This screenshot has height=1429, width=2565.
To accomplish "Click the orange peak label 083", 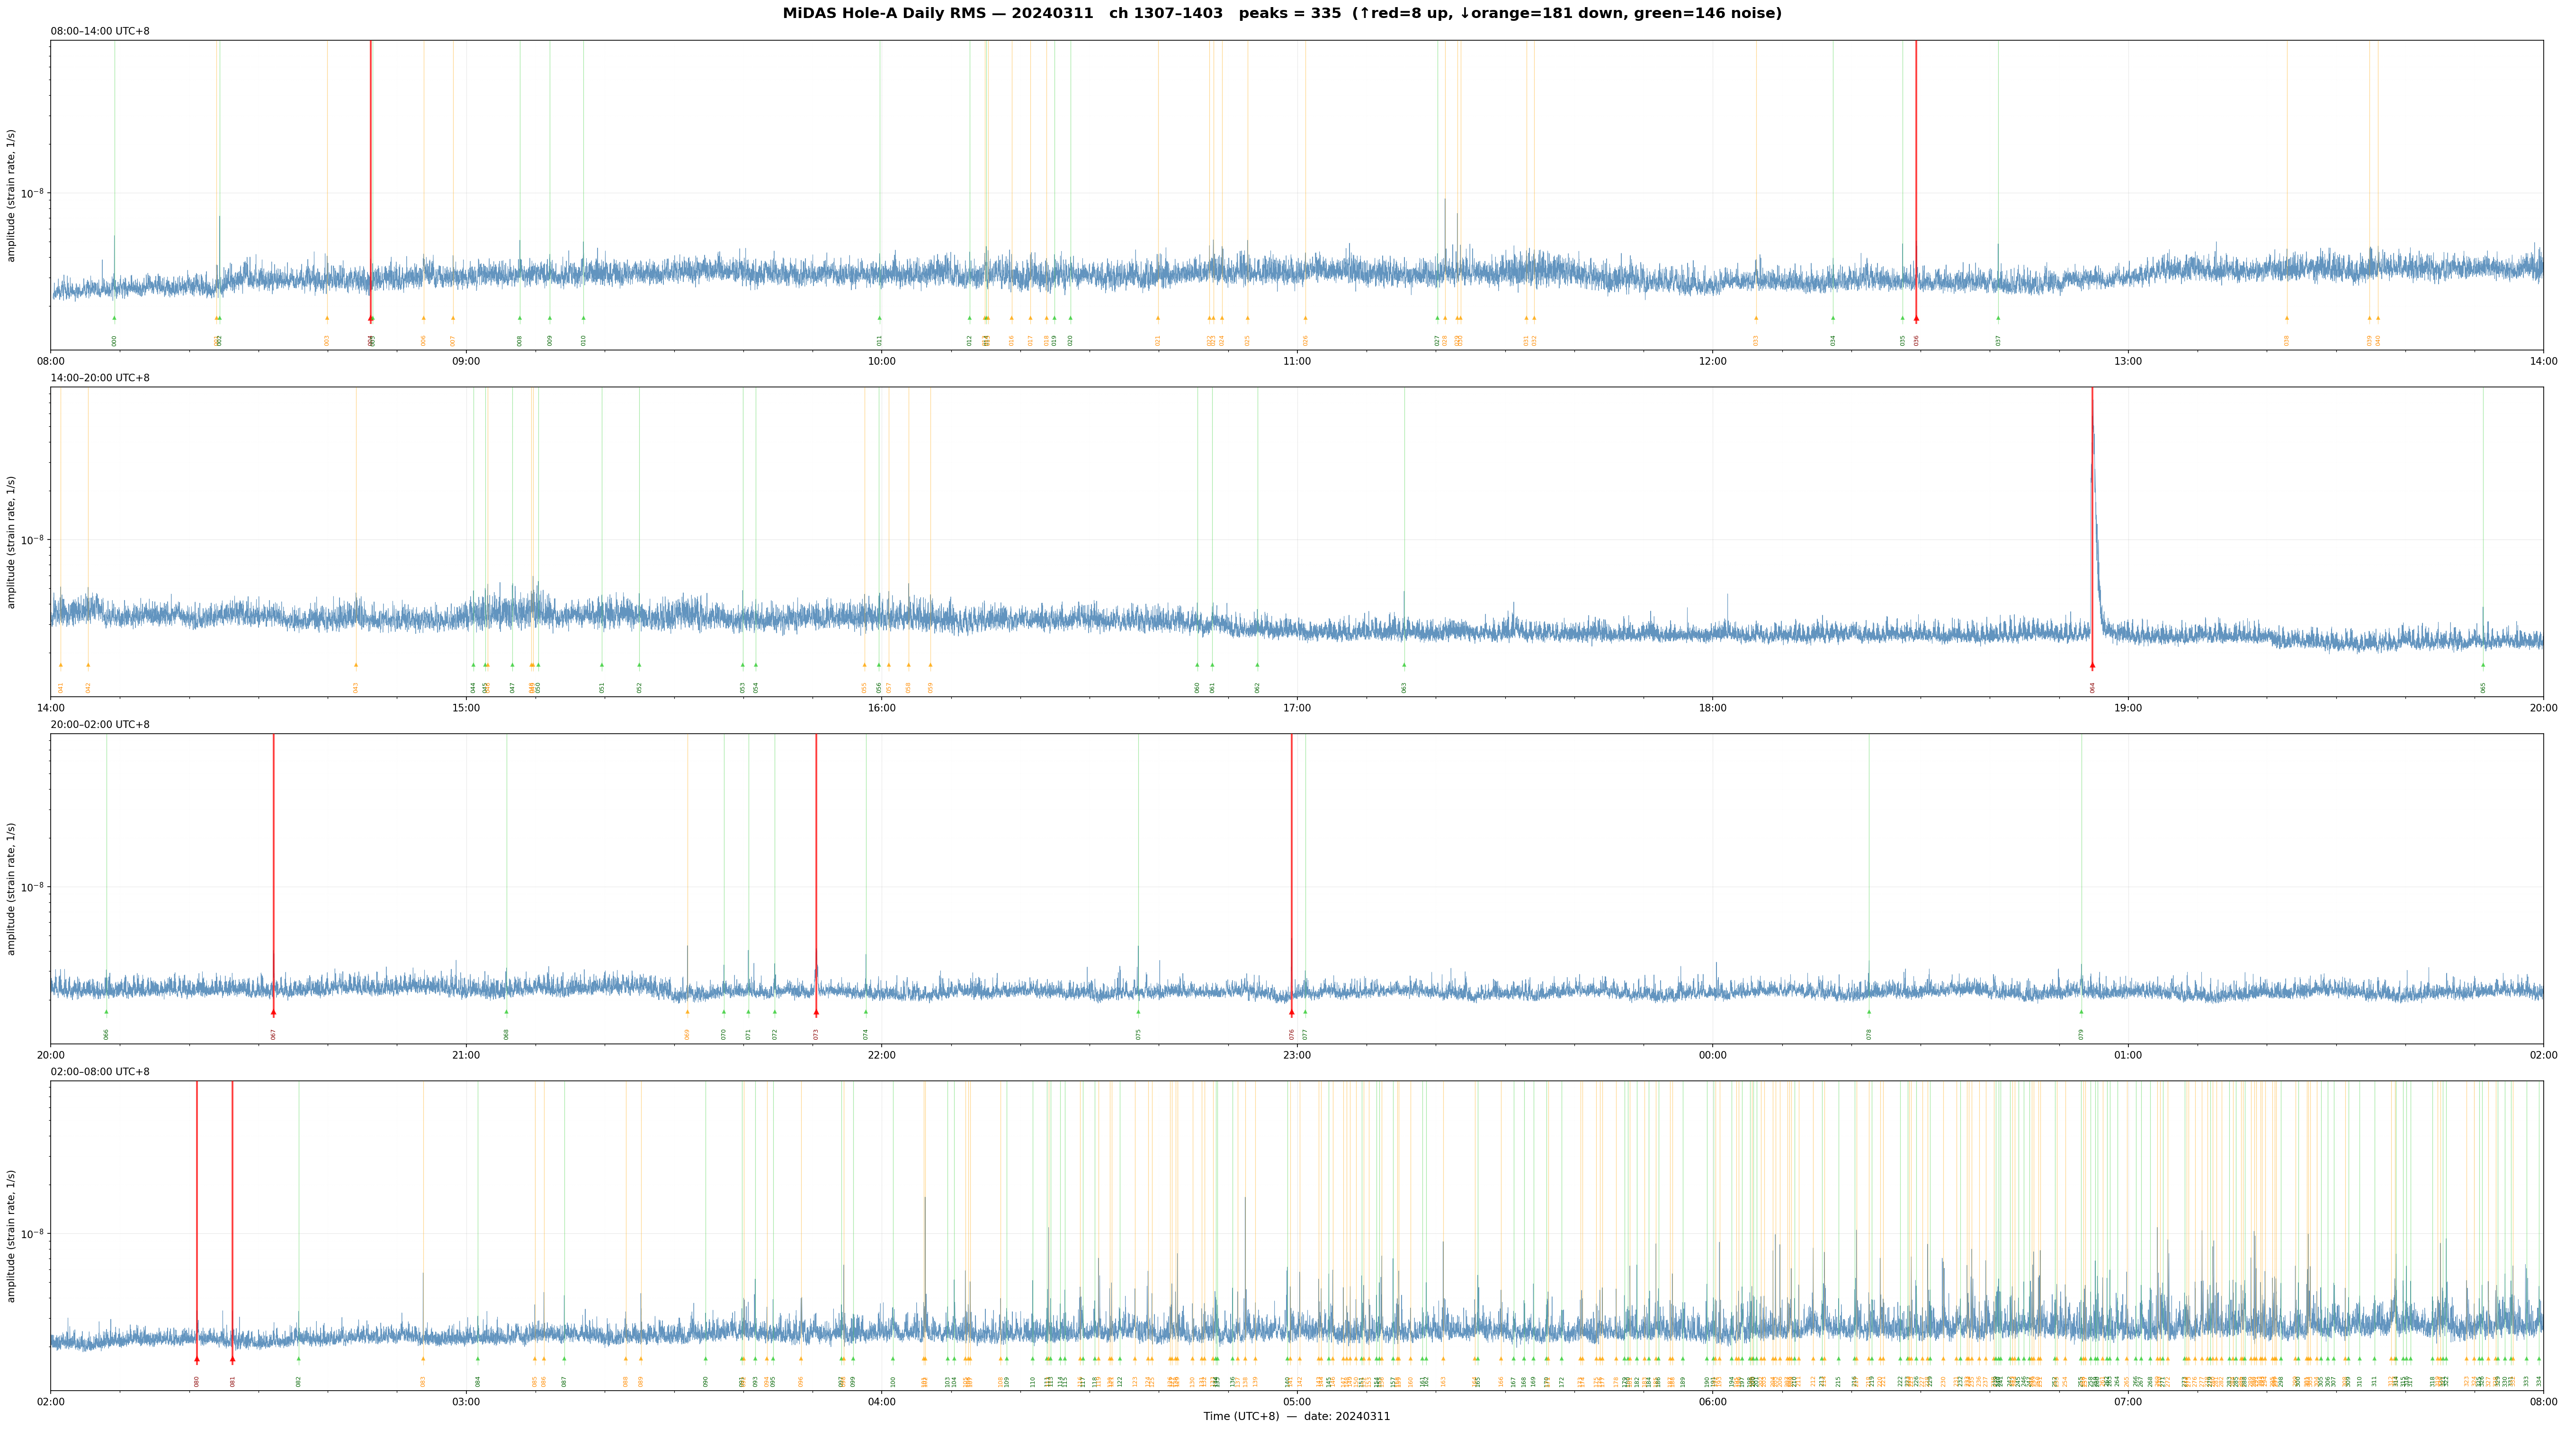I will (423, 1381).
